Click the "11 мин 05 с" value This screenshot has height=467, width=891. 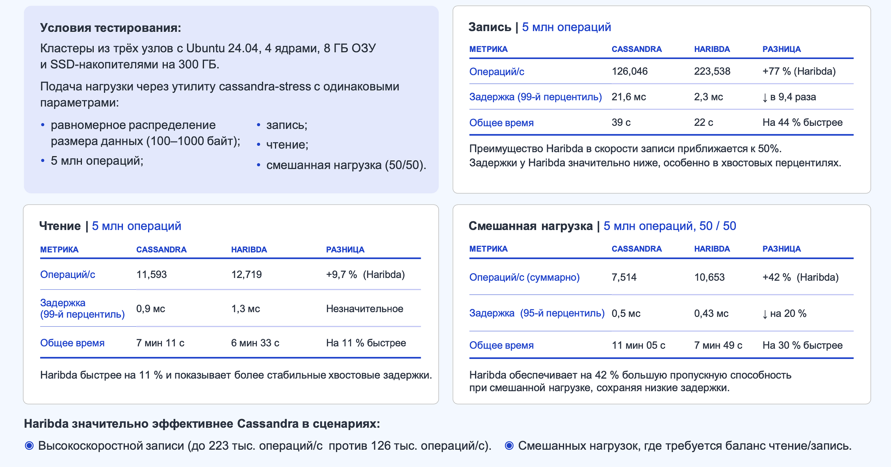tap(639, 345)
